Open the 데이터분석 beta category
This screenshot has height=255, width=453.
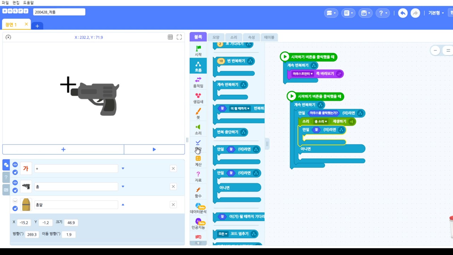[198, 208]
